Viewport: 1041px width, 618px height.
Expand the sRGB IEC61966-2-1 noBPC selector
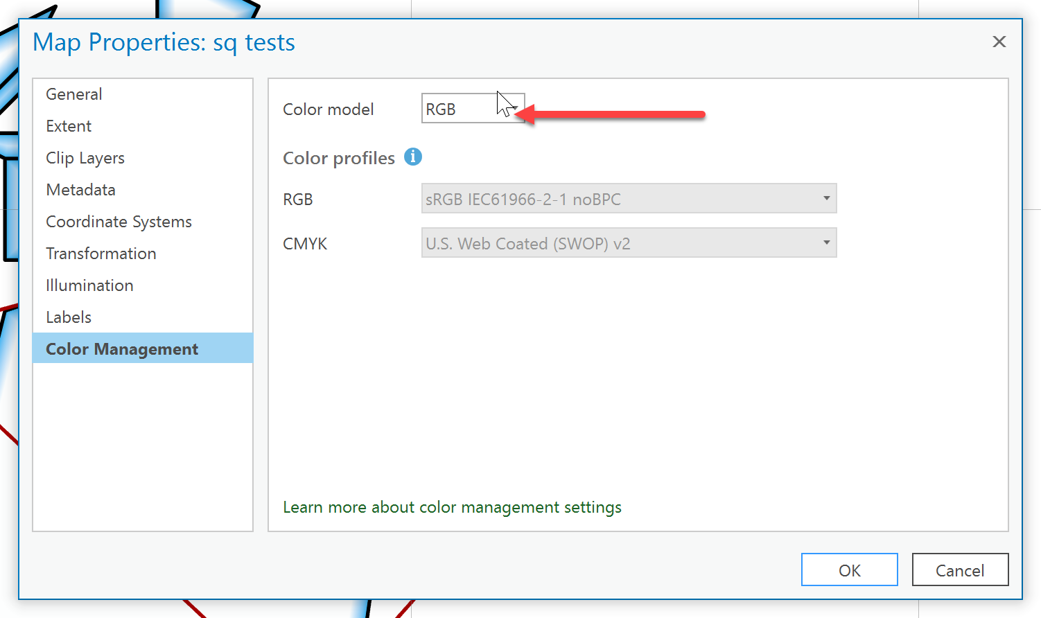[x=825, y=198]
